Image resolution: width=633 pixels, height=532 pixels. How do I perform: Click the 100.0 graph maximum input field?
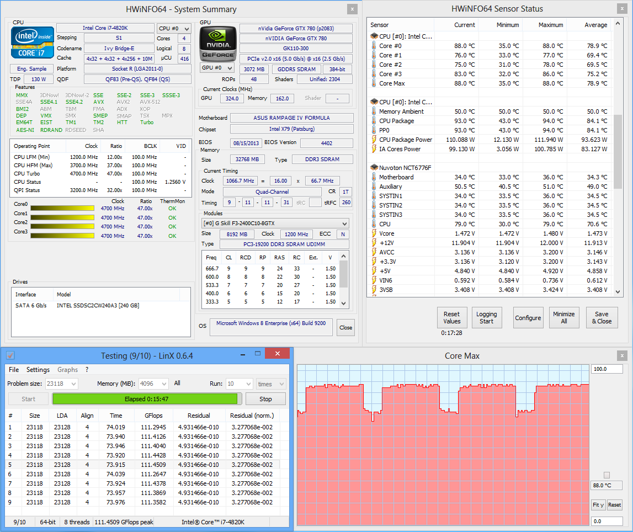point(607,369)
